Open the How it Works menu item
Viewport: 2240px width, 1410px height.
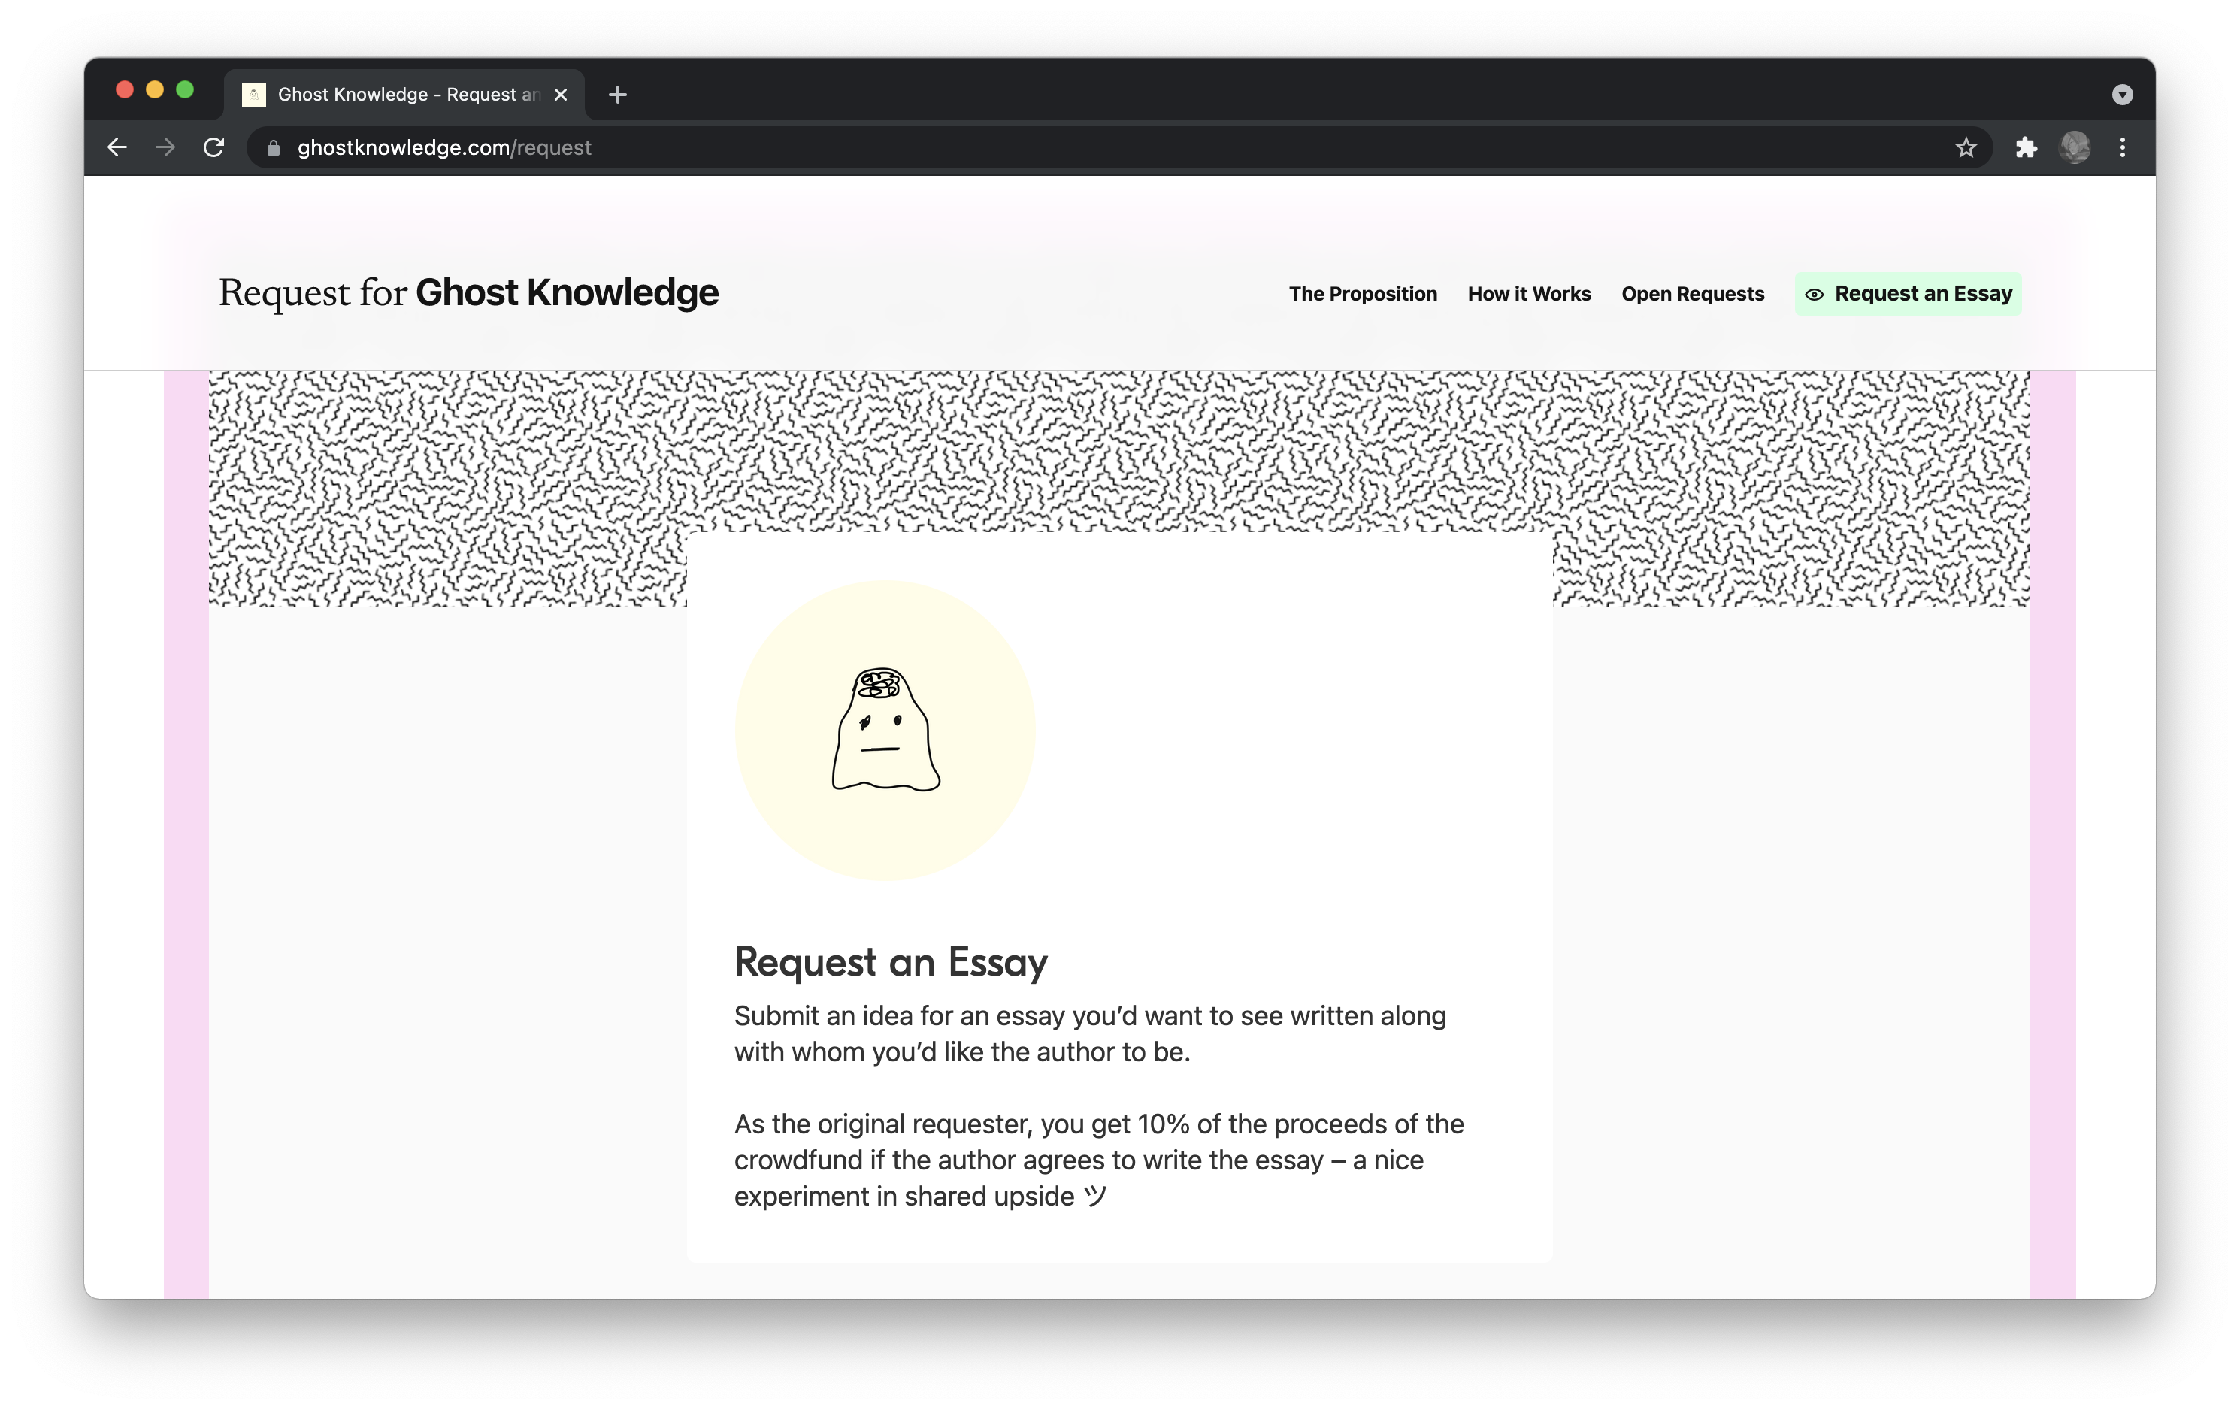pos(1528,294)
